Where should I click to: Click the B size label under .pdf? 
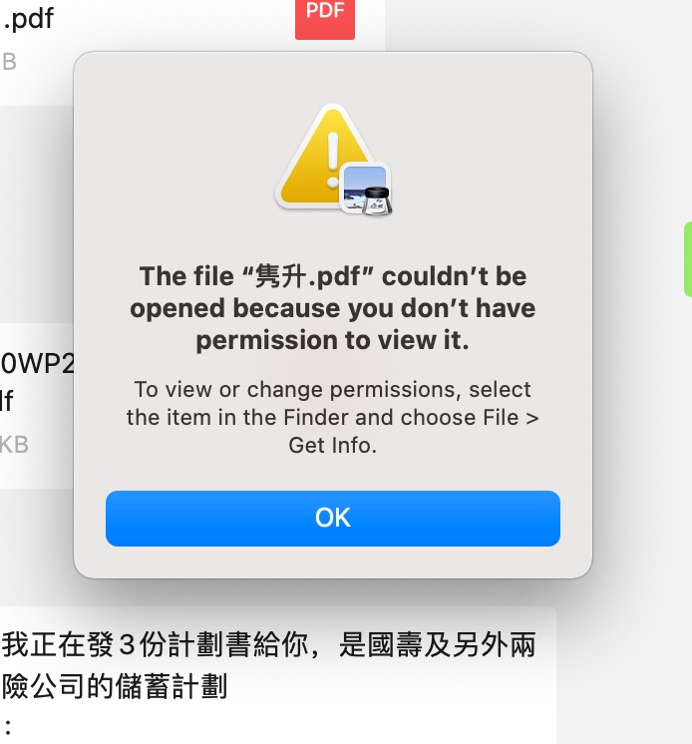click(9, 62)
